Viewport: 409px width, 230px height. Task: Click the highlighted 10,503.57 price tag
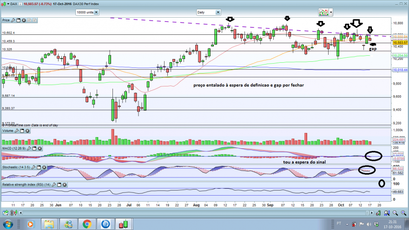pos(400,42)
